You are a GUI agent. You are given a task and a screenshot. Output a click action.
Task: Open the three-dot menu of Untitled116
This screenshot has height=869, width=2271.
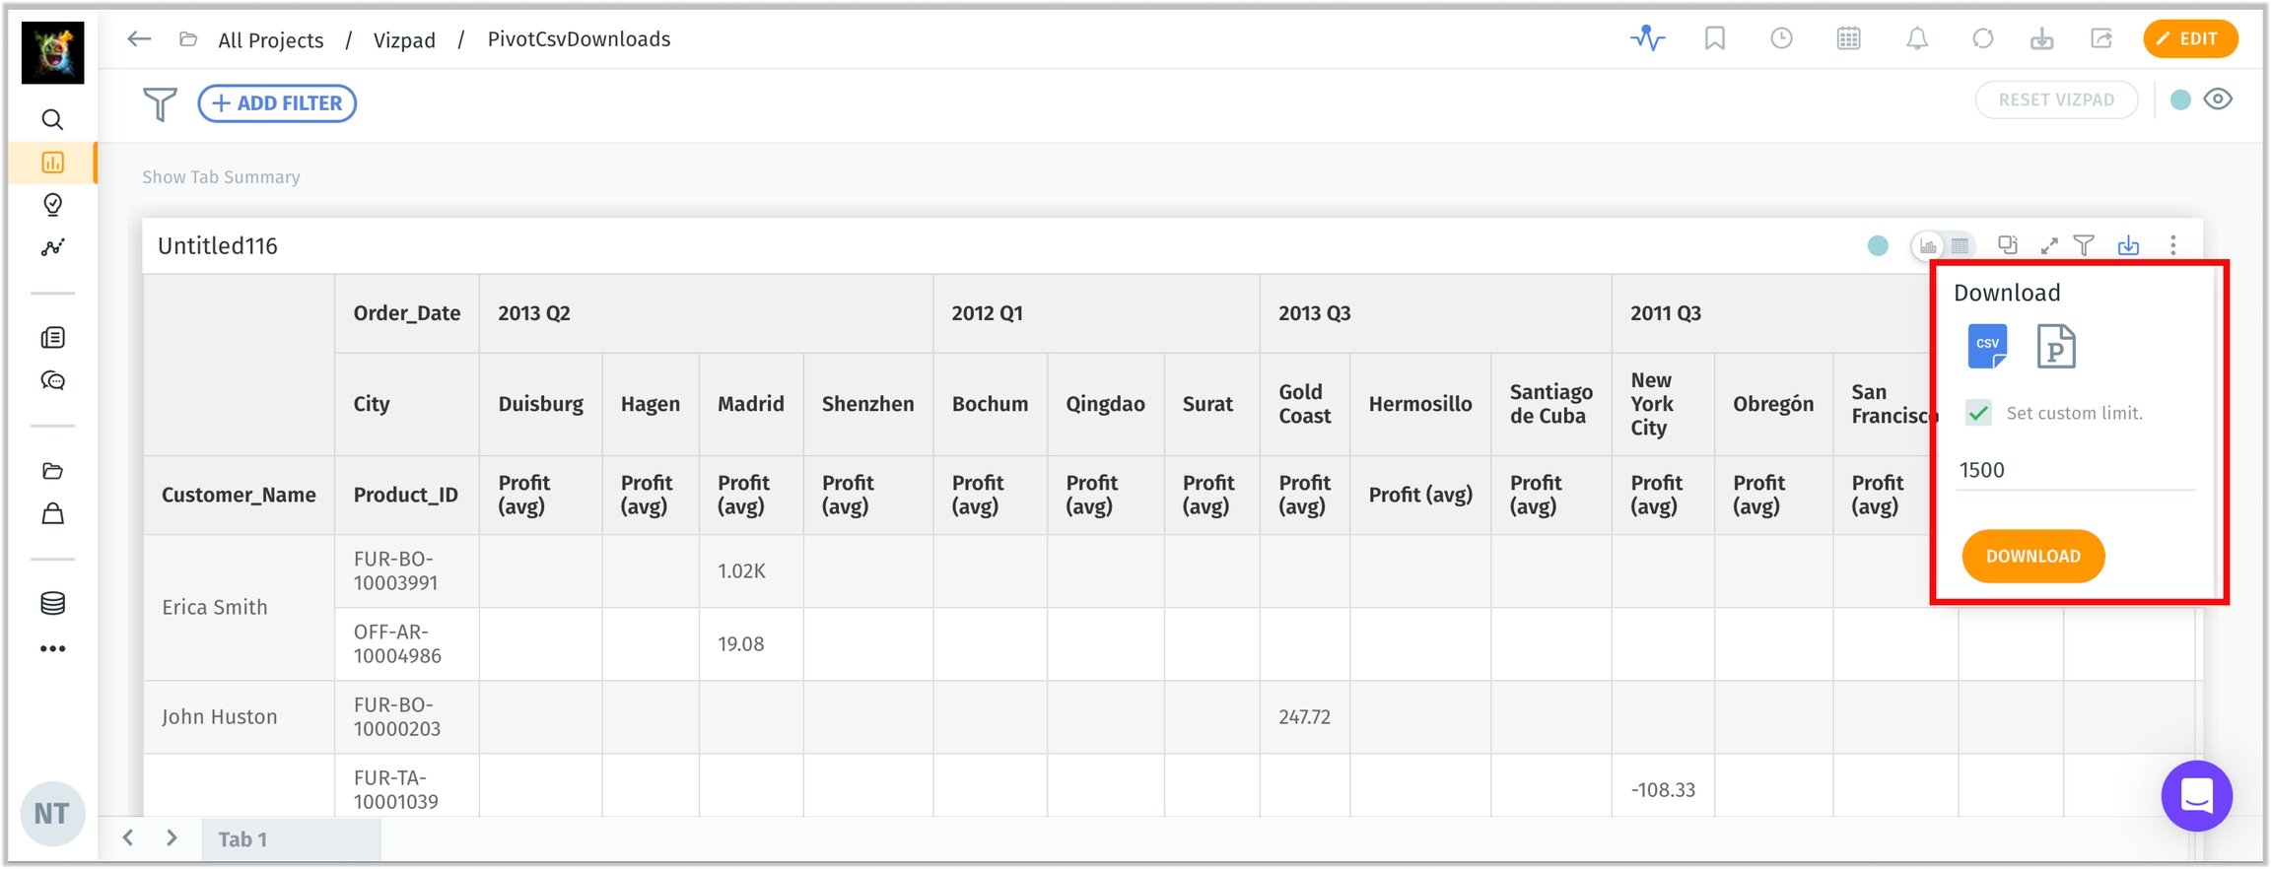pos(2173,245)
